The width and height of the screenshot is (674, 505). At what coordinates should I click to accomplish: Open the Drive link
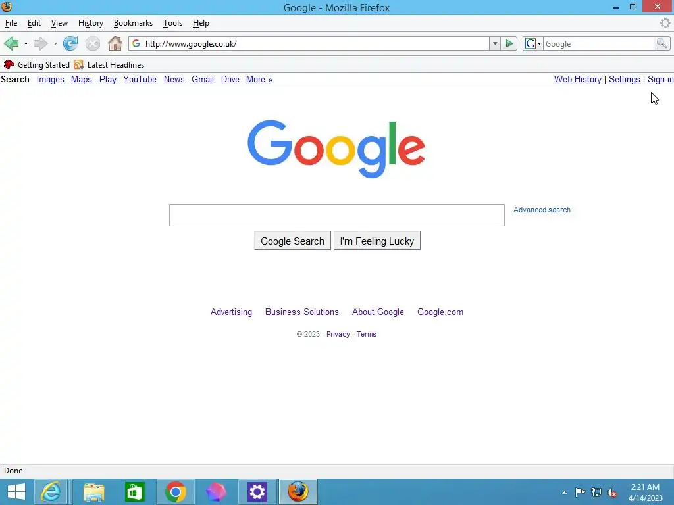(x=230, y=80)
